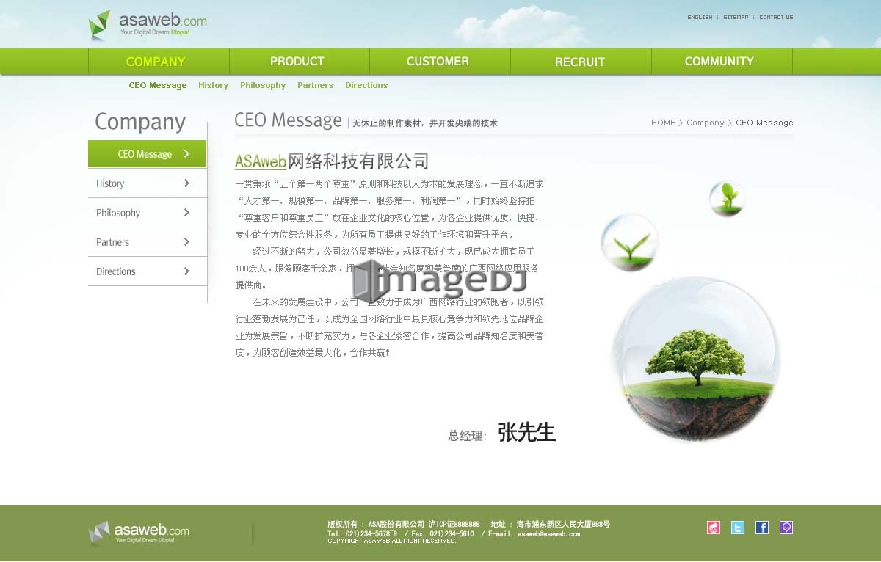Select Directions in the submenu bar
The width and height of the screenshot is (881, 562).
click(366, 85)
